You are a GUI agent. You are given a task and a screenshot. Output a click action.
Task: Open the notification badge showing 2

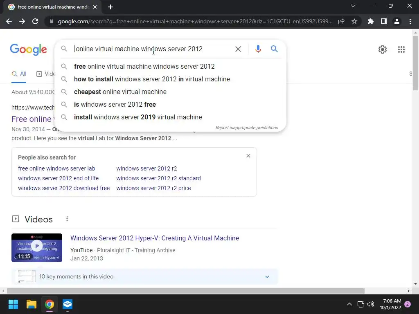407,304
